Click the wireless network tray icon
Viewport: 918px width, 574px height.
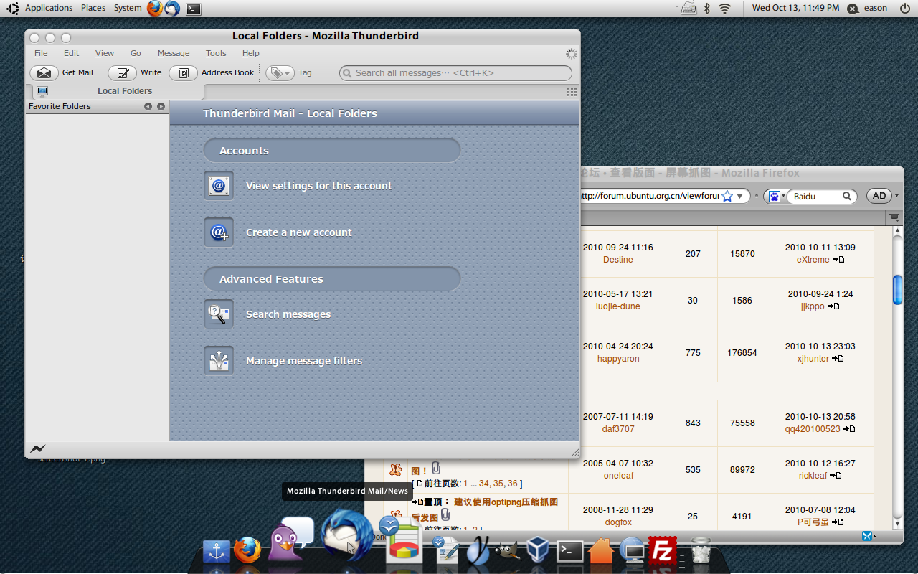pyautogui.click(x=725, y=9)
